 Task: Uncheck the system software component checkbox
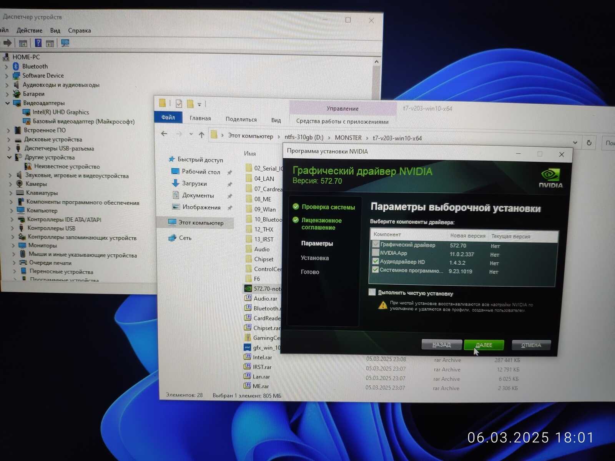(376, 270)
